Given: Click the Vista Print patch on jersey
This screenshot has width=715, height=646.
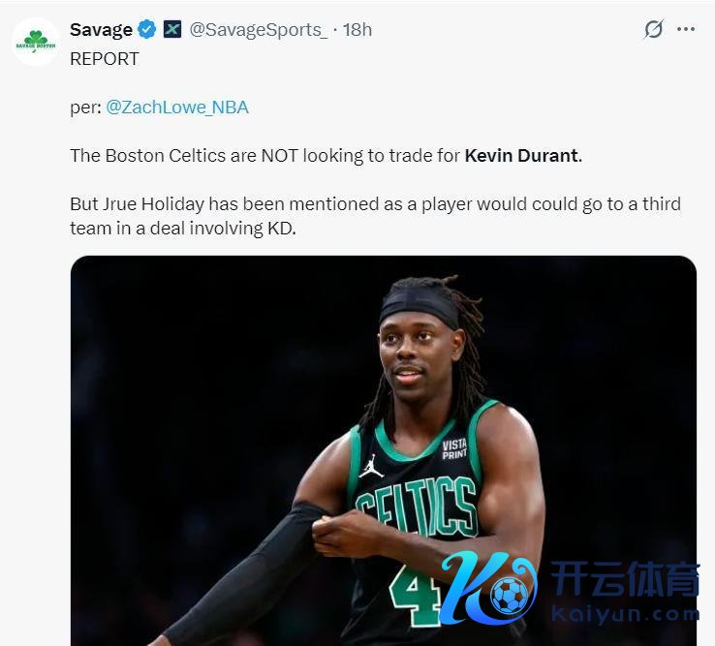Looking at the screenshot, I should pos(454,449).
